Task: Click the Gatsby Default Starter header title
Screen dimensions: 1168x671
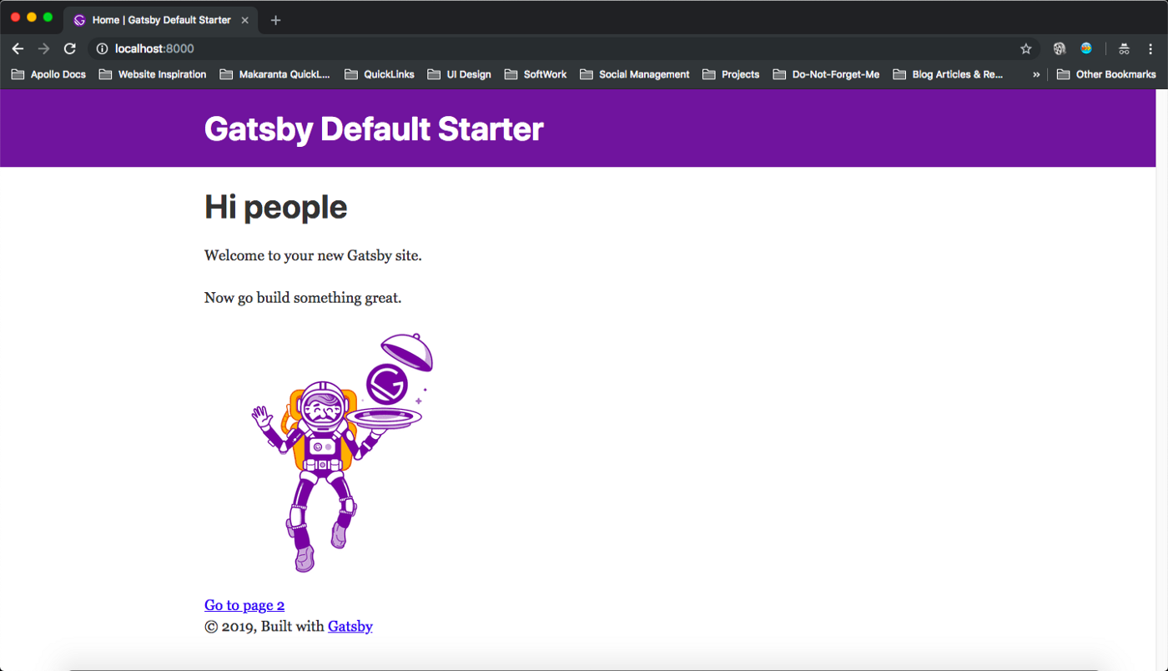Action: (x=374, y=129)
